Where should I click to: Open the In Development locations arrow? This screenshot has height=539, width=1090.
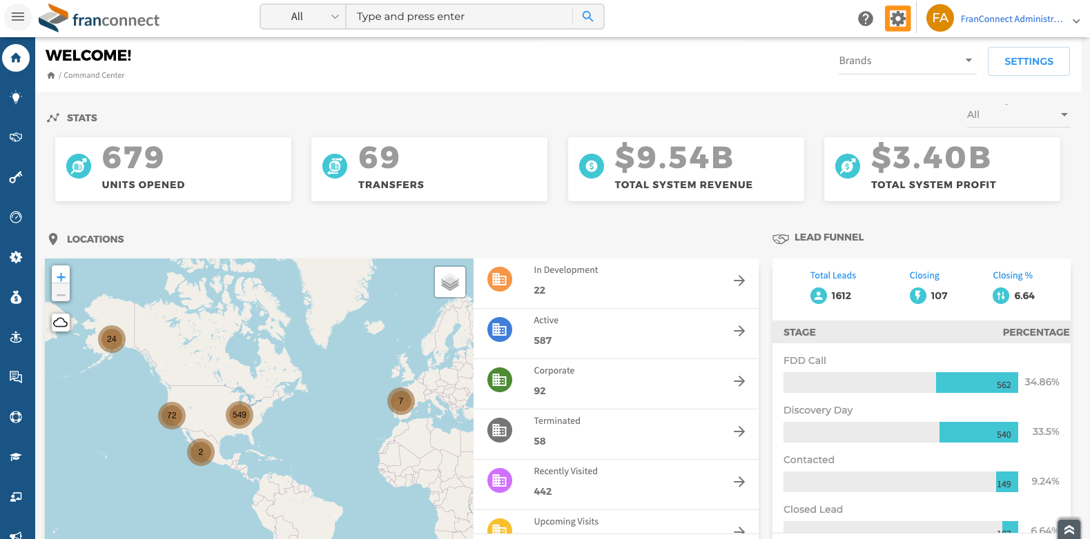(x=739, y=281)
